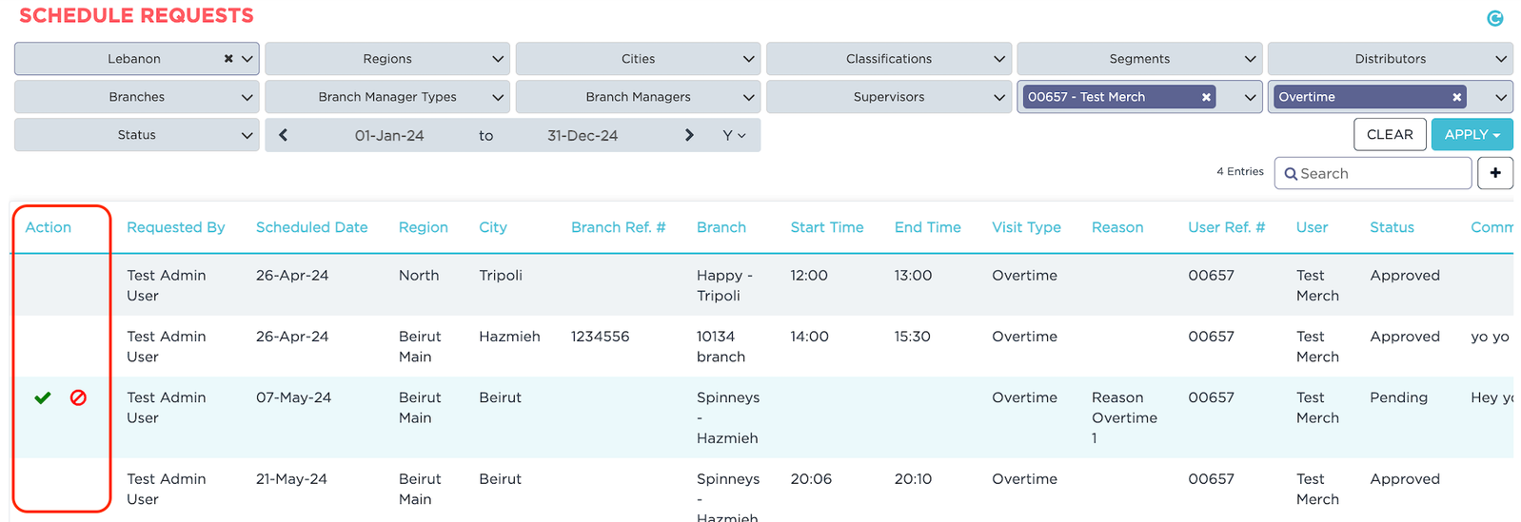Reject the pending request with red icon
1521x522 pixels.
pyautogui.click(x=78, y=397)
